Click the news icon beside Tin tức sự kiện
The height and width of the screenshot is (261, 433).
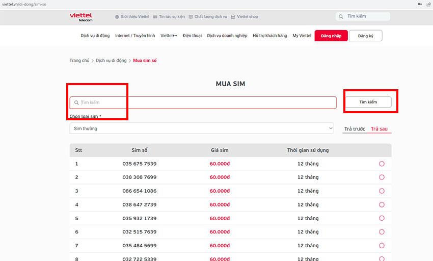coord(155,17)
